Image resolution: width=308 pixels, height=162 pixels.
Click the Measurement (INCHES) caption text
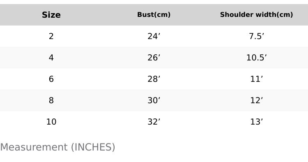click(x=57, y=147)
